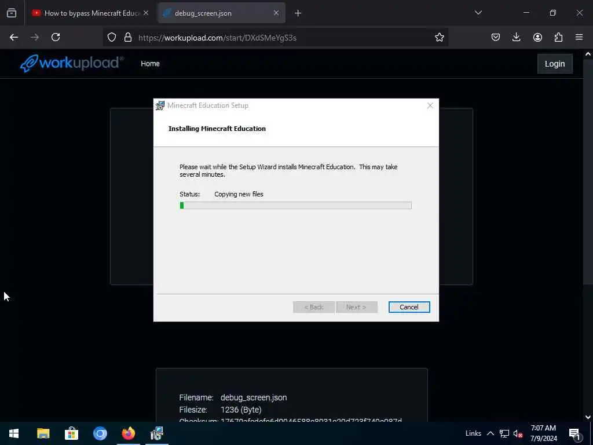Screen dimensions: 593x445
Task: Select the filesize 1236 (Byte) text
Action: click(241, 410)
